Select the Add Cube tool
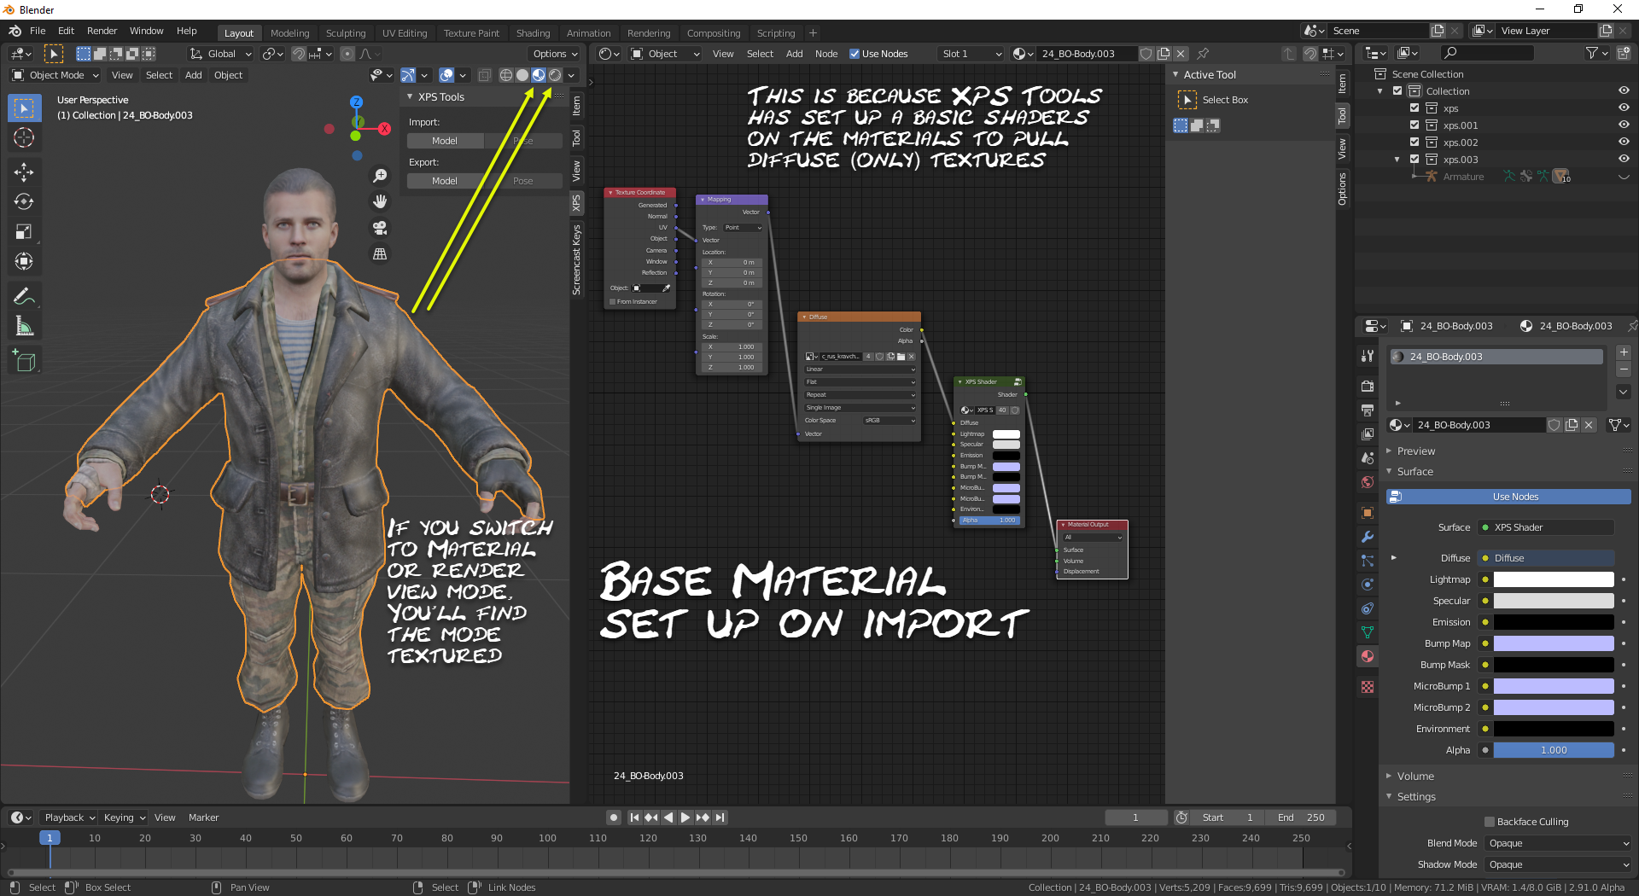The image size is (1639, 896). click(x=24, y=362)
